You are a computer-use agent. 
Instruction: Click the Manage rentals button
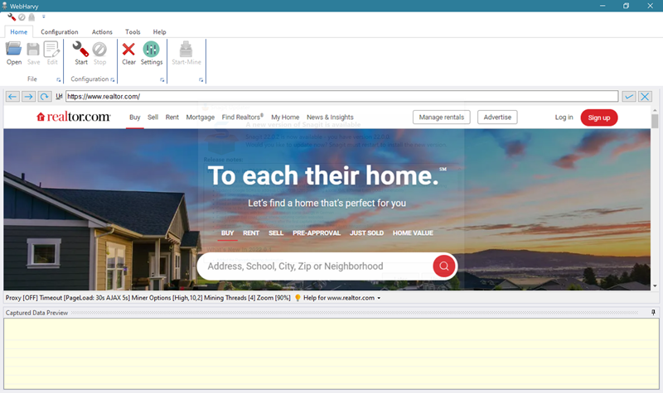pos(442,117)
